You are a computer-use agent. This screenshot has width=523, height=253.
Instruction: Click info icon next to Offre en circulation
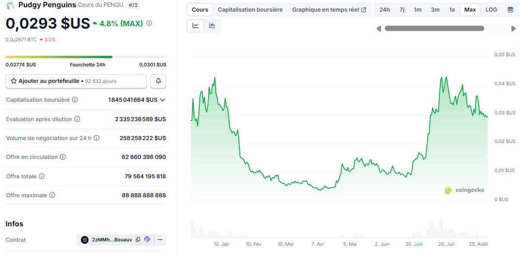coord(63,157)
